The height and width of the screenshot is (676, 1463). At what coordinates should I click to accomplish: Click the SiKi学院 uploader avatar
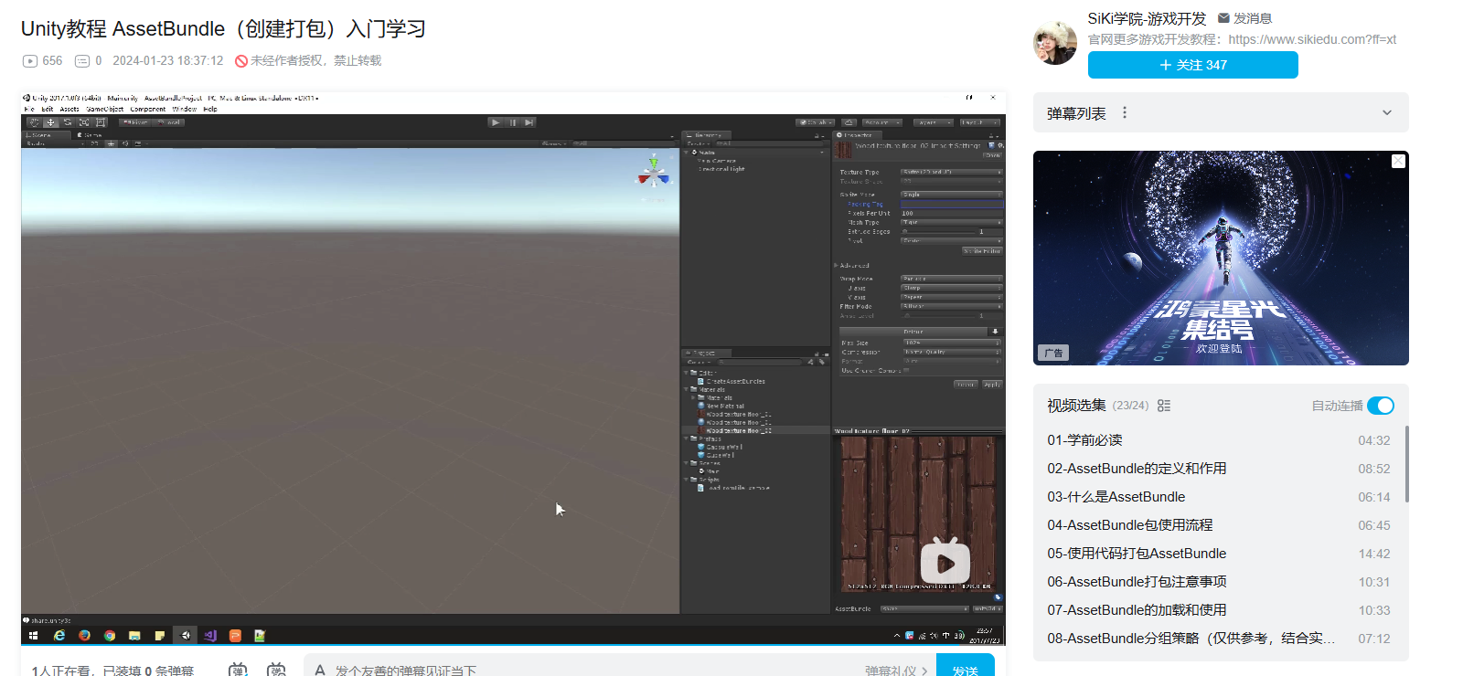point(1055,43)
